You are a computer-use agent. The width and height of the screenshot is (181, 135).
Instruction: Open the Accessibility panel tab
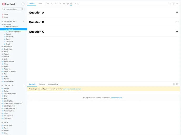53,84
